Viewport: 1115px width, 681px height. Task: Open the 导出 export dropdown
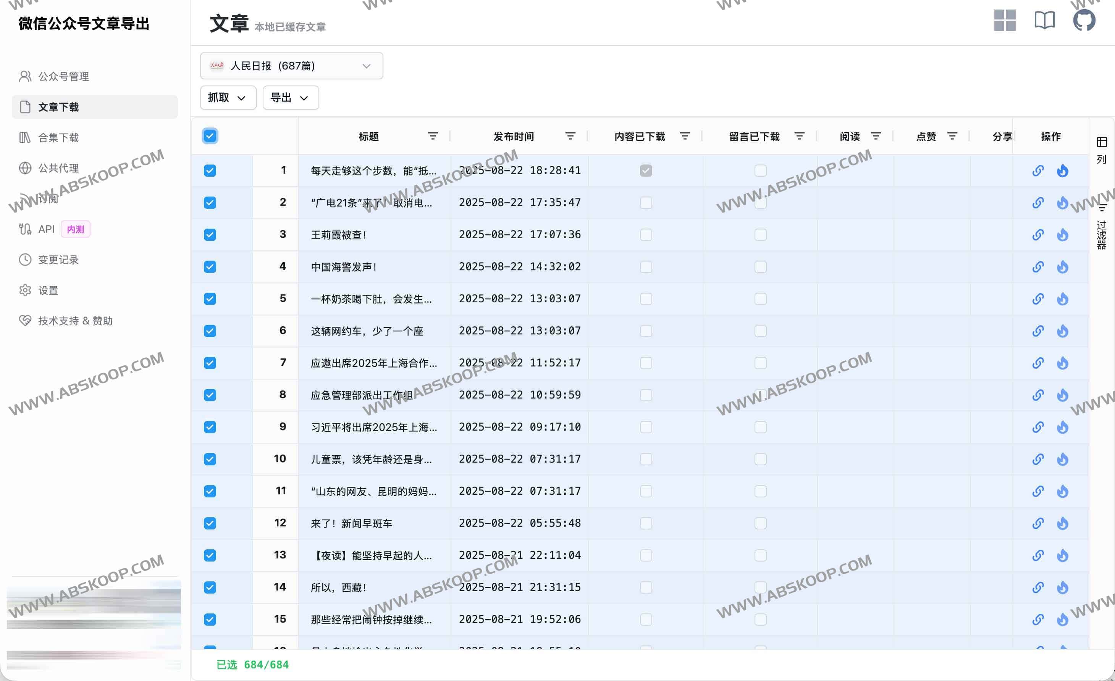[290, 98]
